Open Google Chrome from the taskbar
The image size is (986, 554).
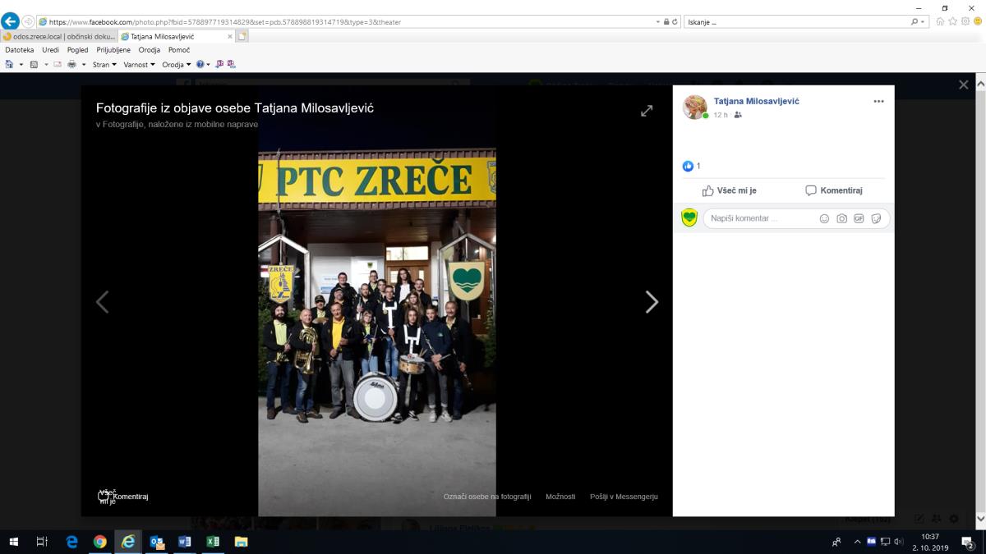click(100, 542)
